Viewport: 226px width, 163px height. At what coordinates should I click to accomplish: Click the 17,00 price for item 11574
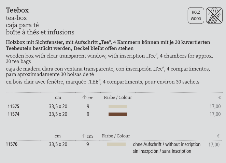click(215, 114)
